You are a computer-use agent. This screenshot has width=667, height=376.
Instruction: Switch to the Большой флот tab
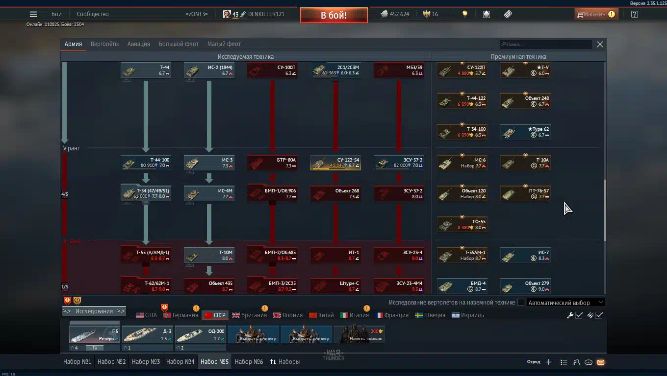click(x=179, y=44)
